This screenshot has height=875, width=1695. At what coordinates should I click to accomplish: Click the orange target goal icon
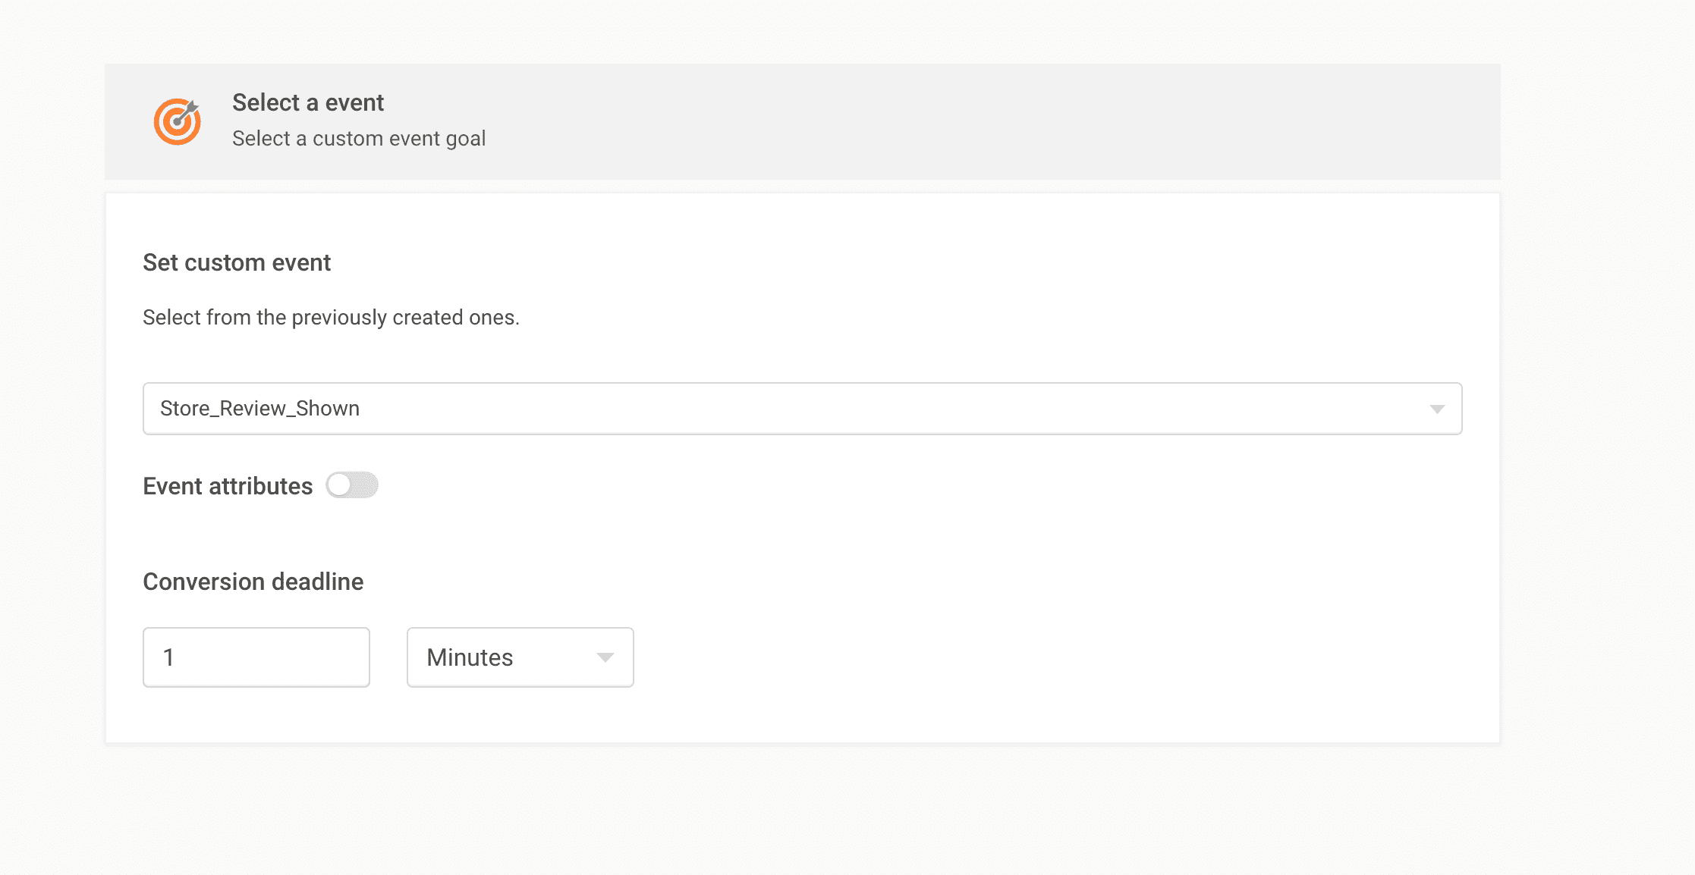[x=177, y=121]
